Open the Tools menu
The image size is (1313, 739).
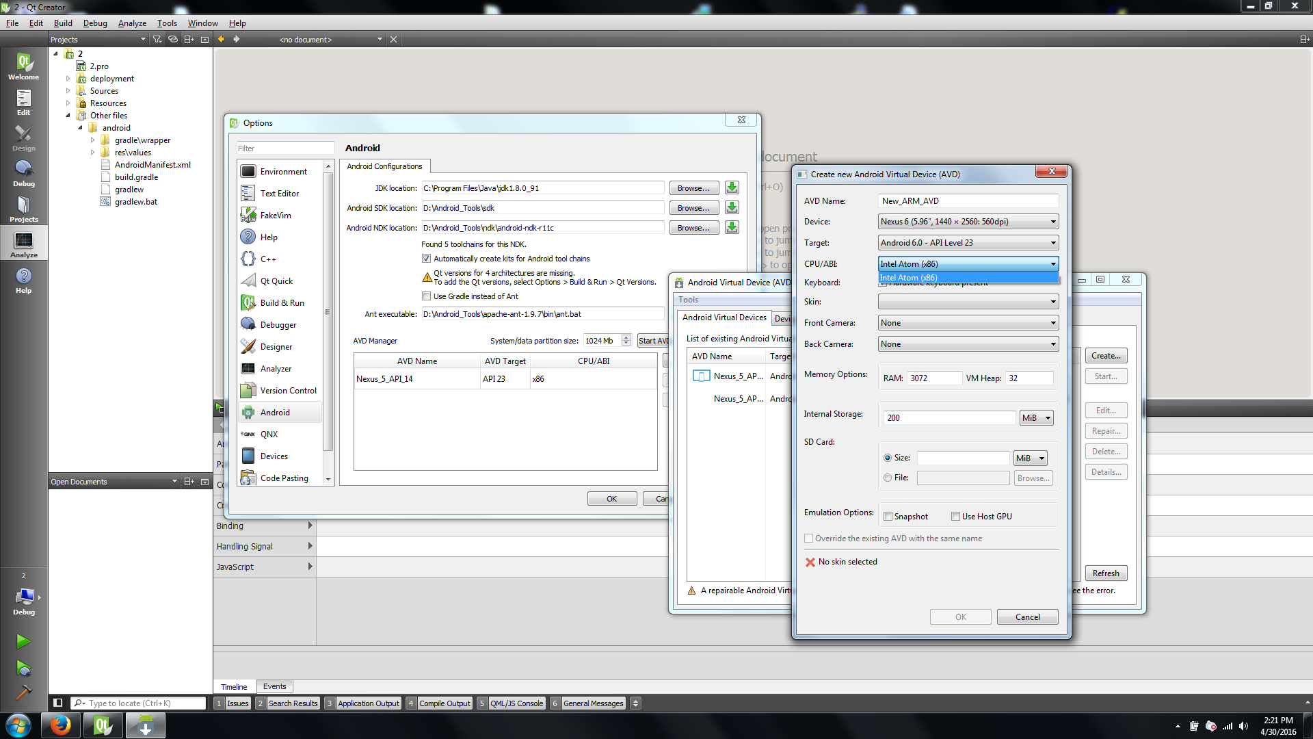167,23
